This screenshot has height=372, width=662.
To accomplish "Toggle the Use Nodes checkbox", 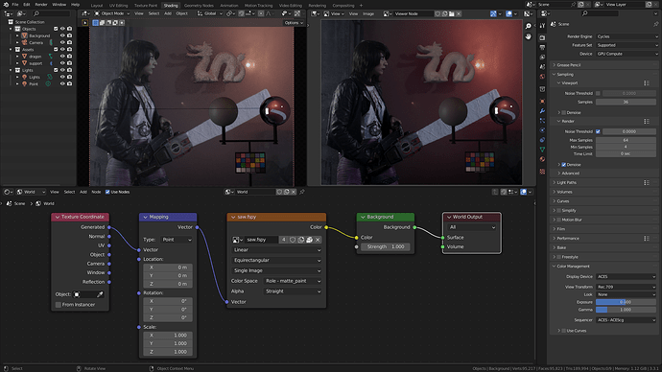I will pos(107,192).
